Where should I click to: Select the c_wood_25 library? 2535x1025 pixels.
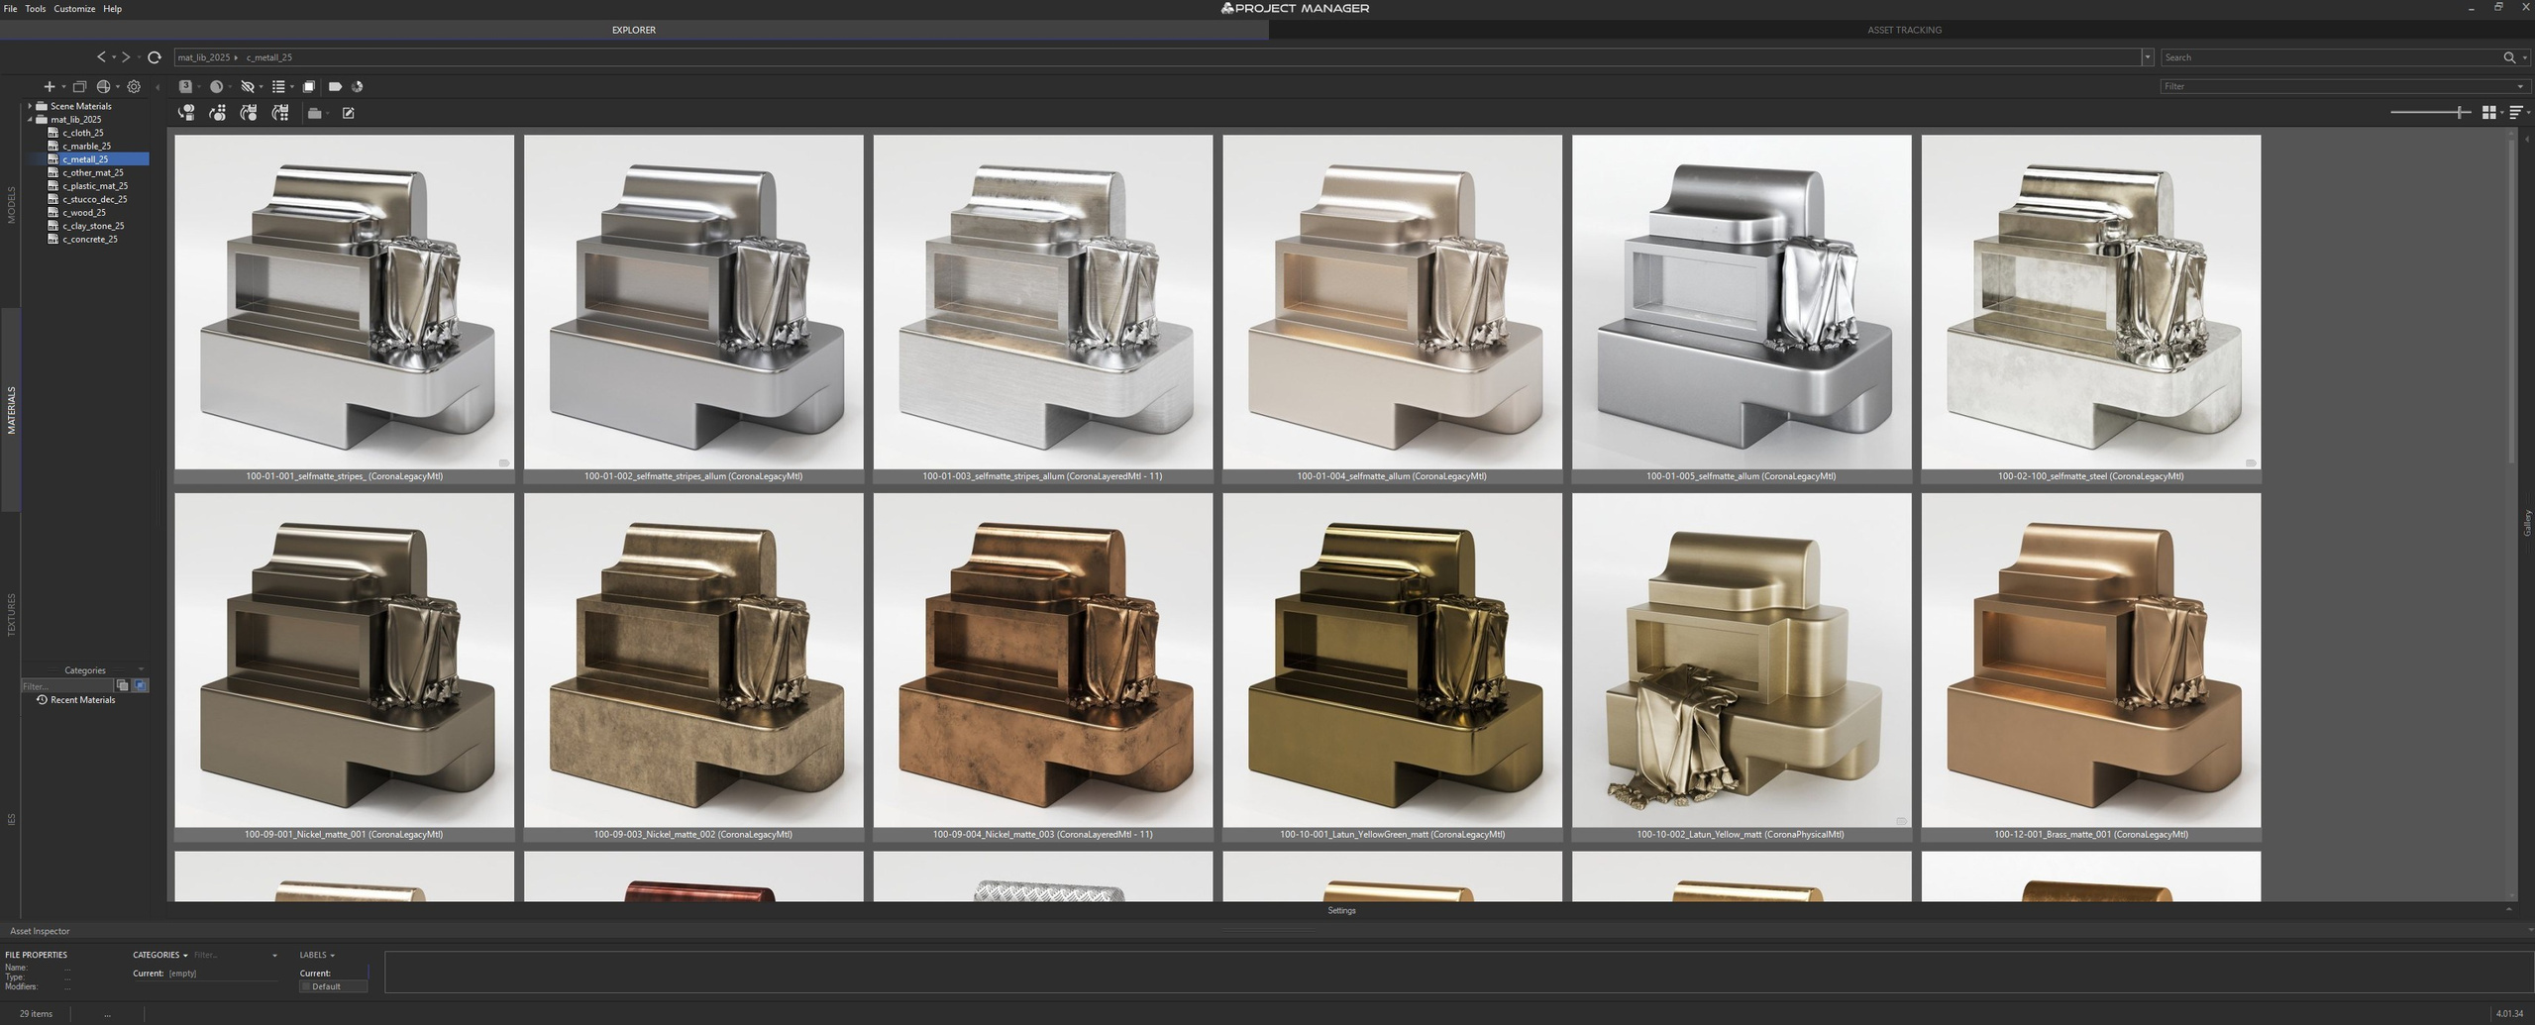point(84,213)
